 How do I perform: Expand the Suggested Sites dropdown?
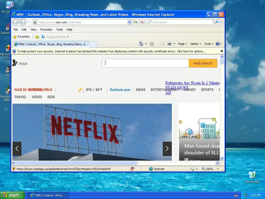coord(68,37)
